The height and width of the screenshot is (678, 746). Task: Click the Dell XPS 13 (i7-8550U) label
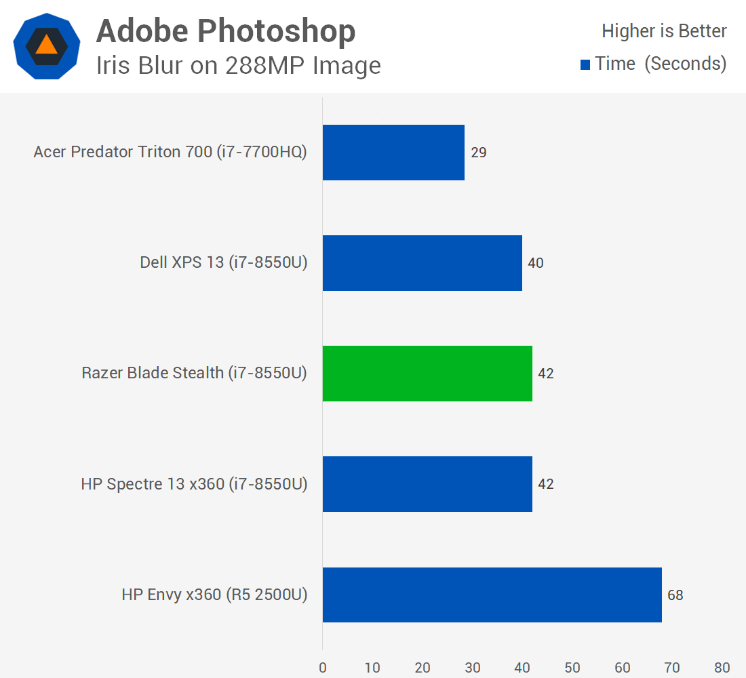[x=224, y=262]
